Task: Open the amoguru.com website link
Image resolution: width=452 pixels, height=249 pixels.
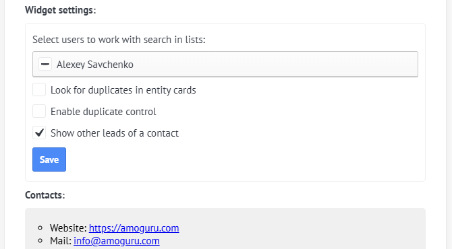Action: [x=134, y=228]
